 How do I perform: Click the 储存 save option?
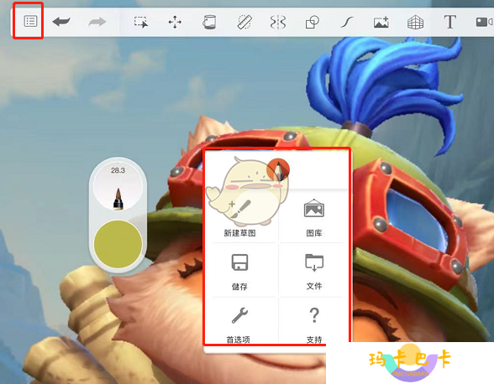pos(239,272)
